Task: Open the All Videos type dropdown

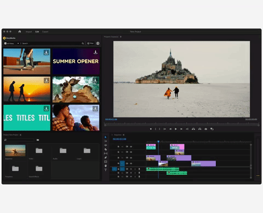Action: pos(12,43)
